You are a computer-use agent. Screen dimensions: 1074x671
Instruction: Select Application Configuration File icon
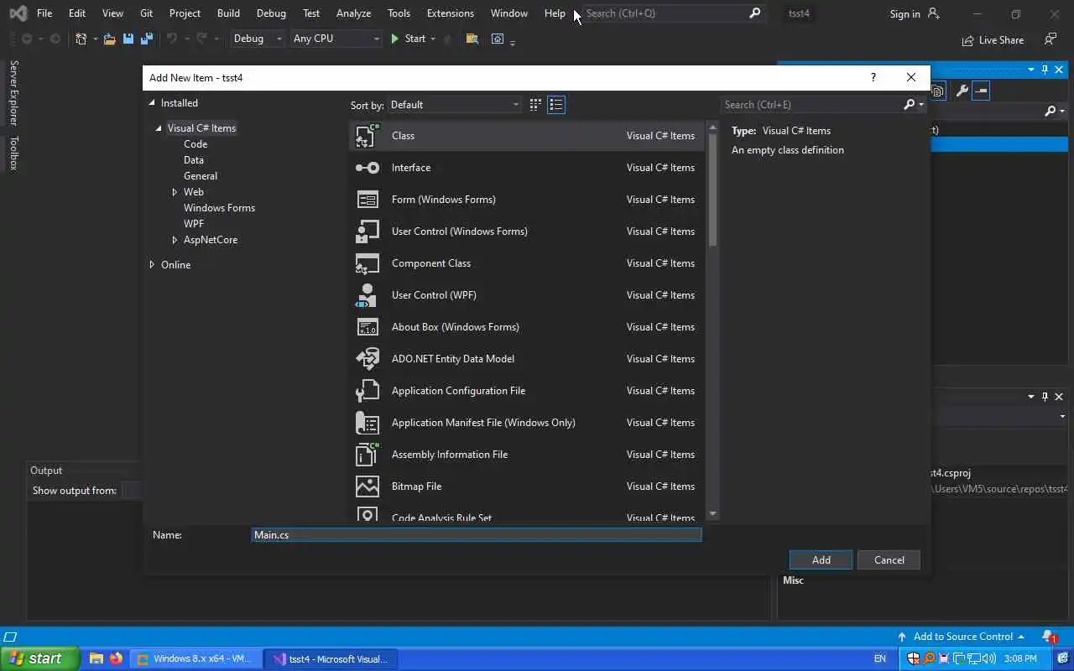pyautogui.click(x=368, y=391)
